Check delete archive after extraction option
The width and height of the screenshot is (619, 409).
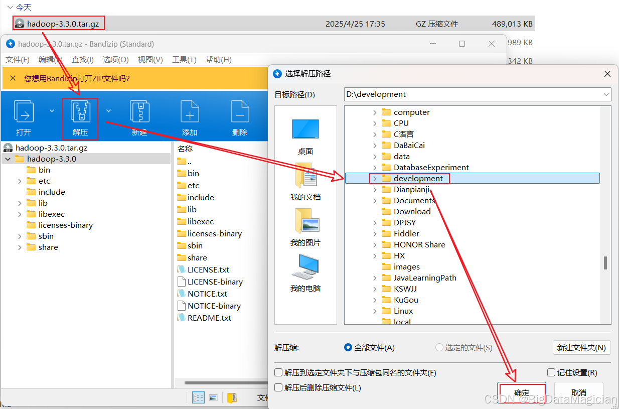tap(278, 387)
